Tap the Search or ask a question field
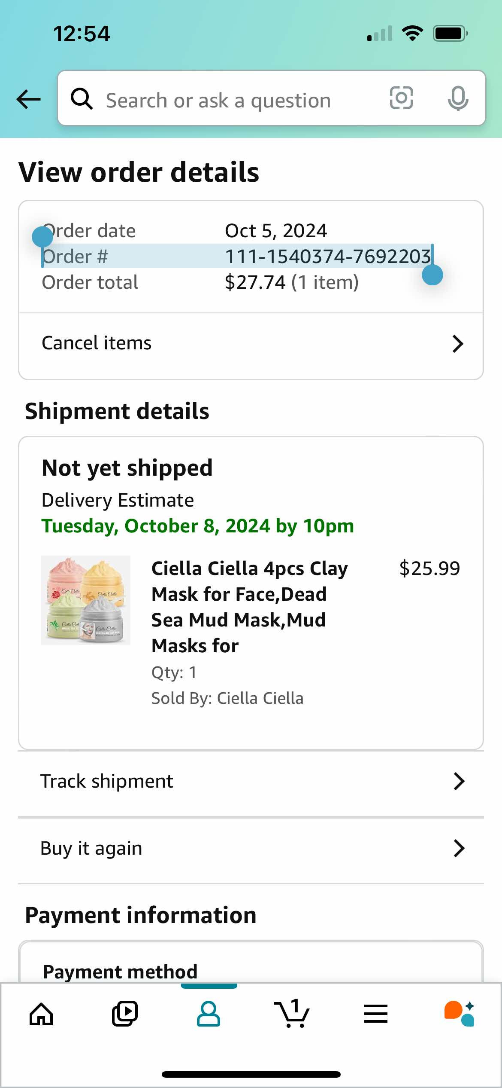The width and height of the screenshot is (502, 1088). point(240,100)
